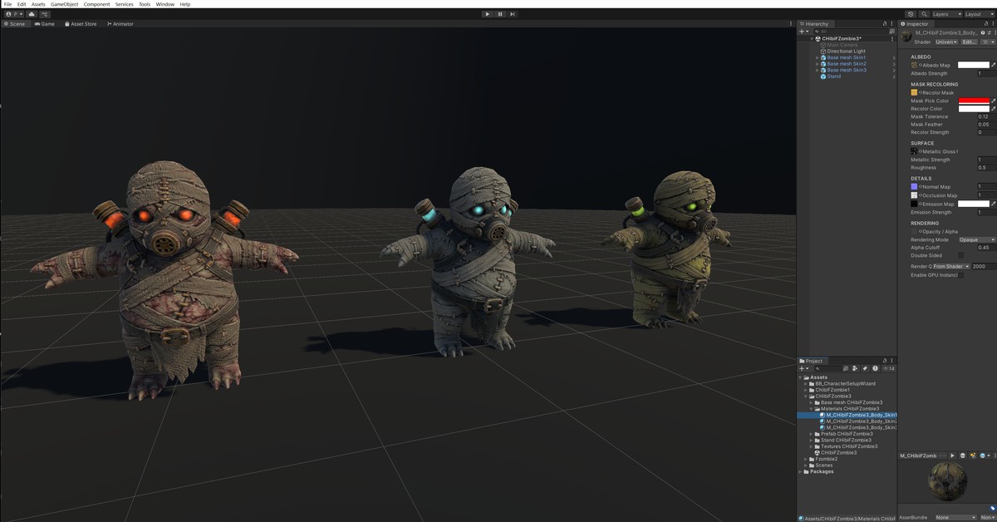Viewport: 997px width, 522px height.
Task: Select the Albedo Map texture slot
Action: [915, 65]
